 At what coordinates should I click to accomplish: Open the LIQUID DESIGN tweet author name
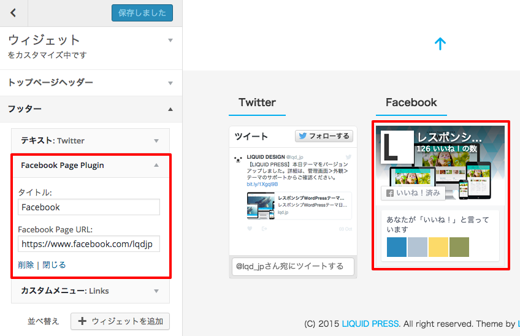coord(266,157)
